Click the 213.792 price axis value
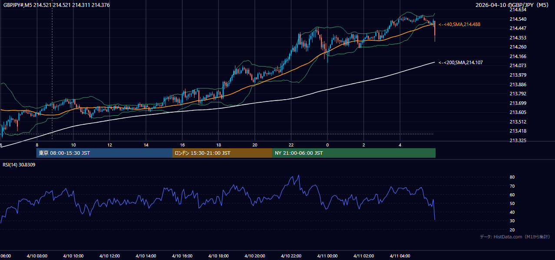 (x=518, y=94)
